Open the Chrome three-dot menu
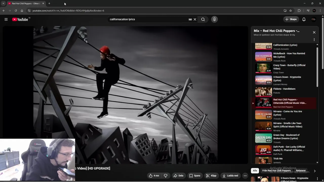This screenshot has height=182, width=324. pos(320,11)
